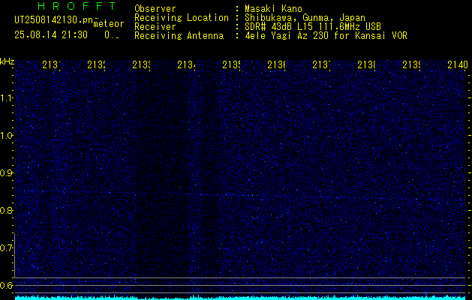This screenshot has height=300, width=472.
Task: Click the cyan signal level strip at bottom
Action: 240,298
